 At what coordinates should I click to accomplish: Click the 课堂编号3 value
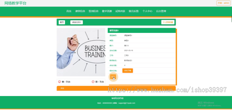pyautogui.click(x=128, y=35)
